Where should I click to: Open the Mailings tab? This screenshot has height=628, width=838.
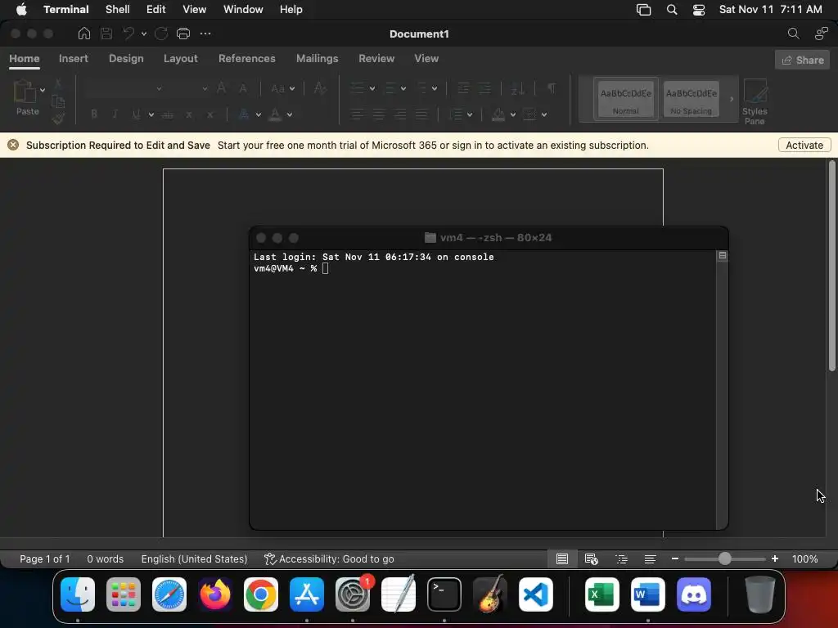317,59
